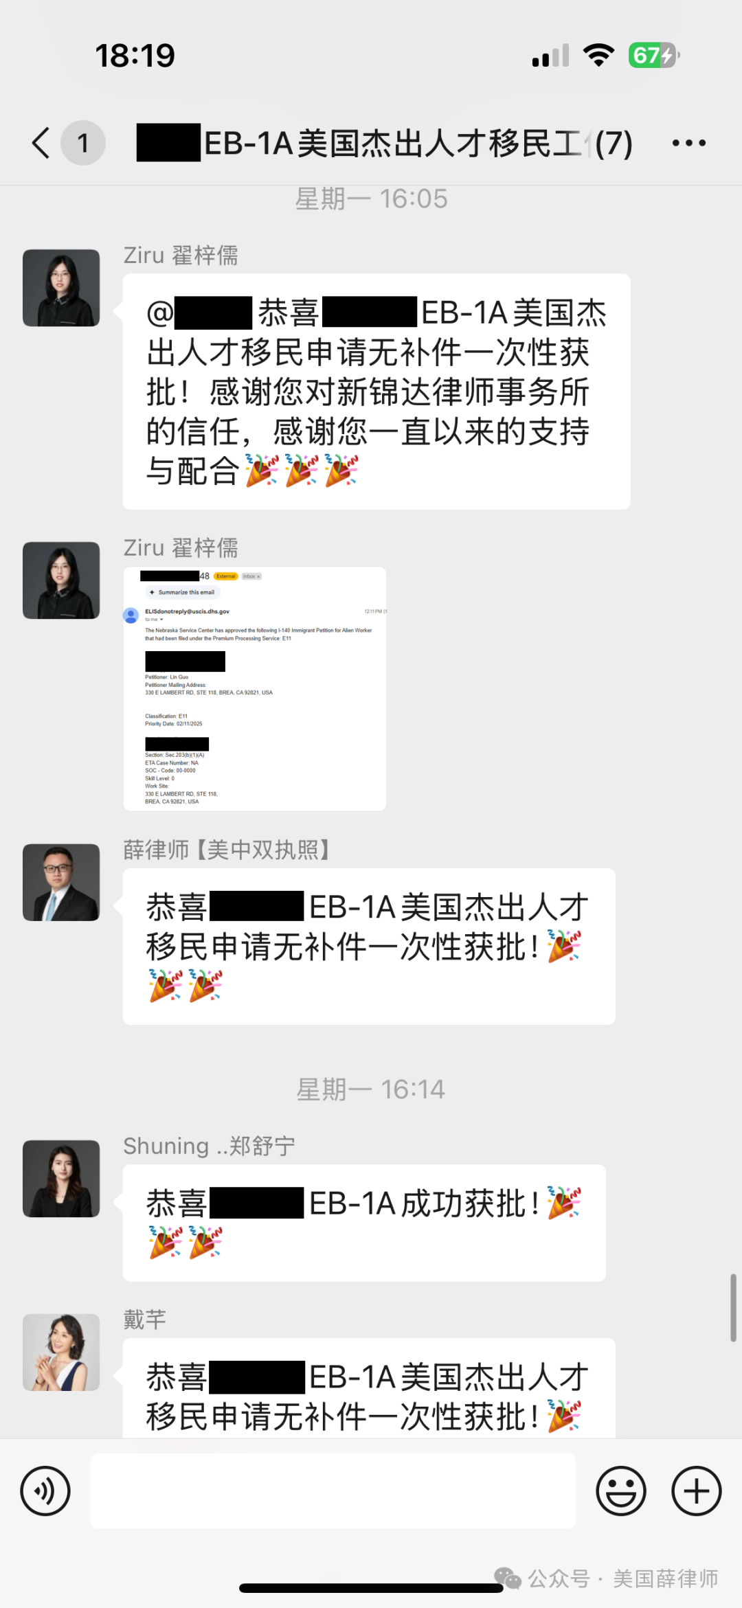Viewport: 742px width, 1608px height.
Task: Tap Shuning 郑舒宁 profile avatar
Action: (x=61, y=1179)
